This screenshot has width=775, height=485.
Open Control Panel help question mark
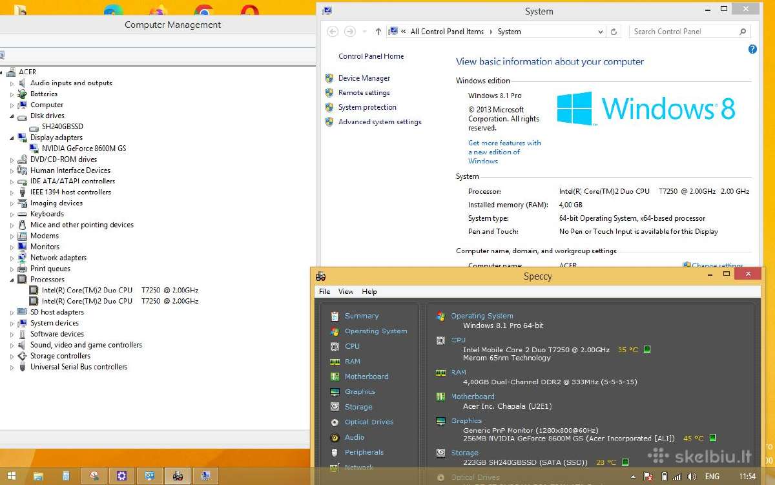click(x=752, y=49)
